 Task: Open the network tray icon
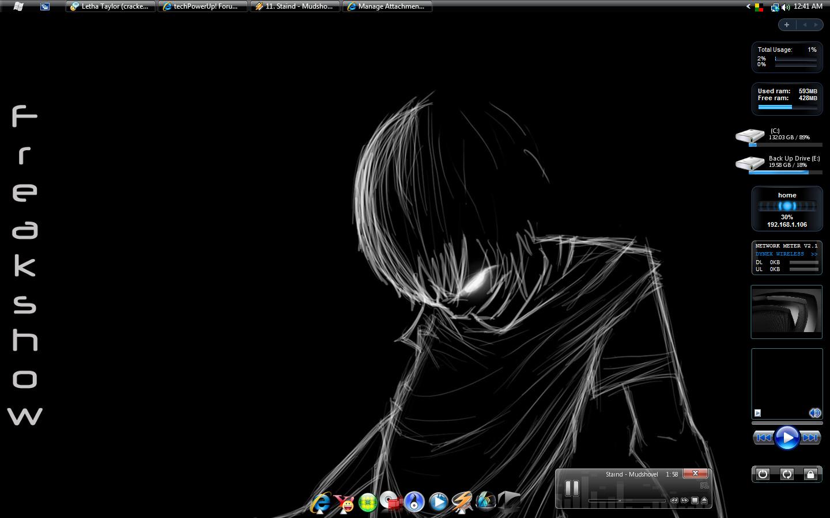775,7
